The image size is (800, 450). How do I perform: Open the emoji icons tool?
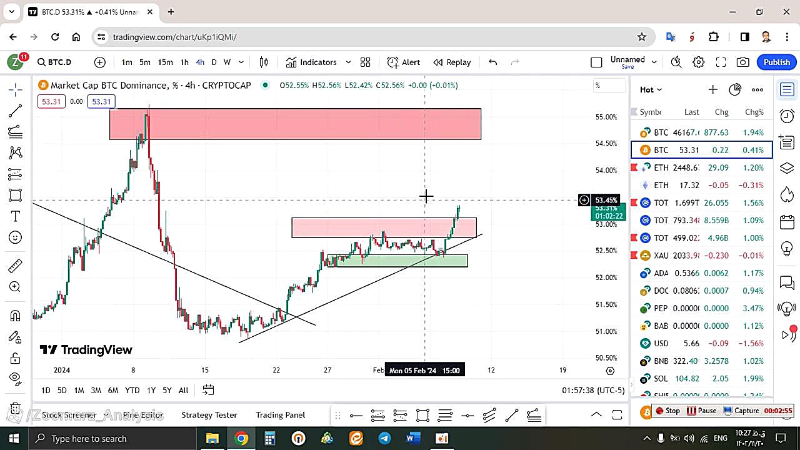click(x=16, y=237)
